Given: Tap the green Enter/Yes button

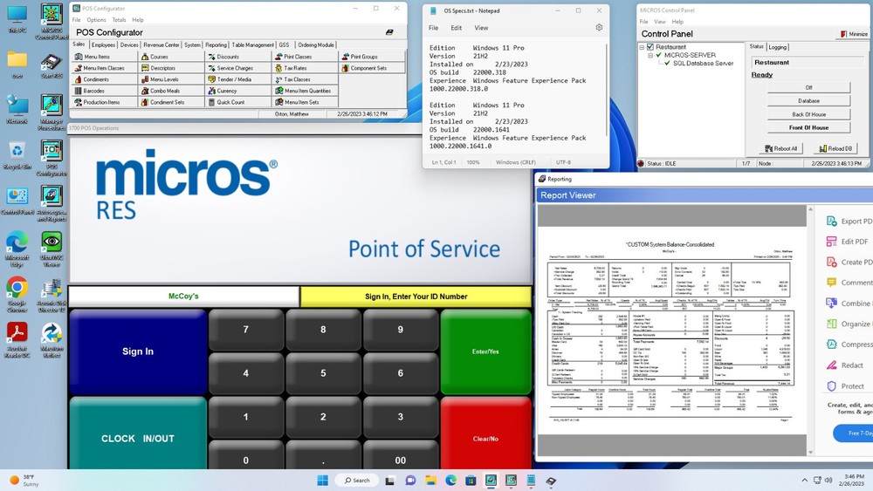Looking at the screenshot, I should tap(485, 351).
